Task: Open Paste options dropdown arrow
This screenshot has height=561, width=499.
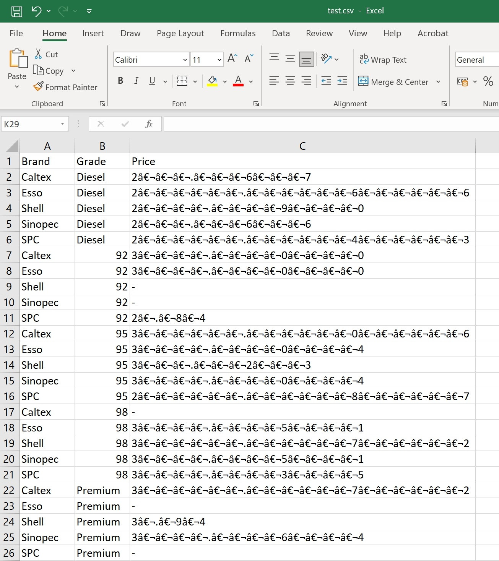Action: 17,87
